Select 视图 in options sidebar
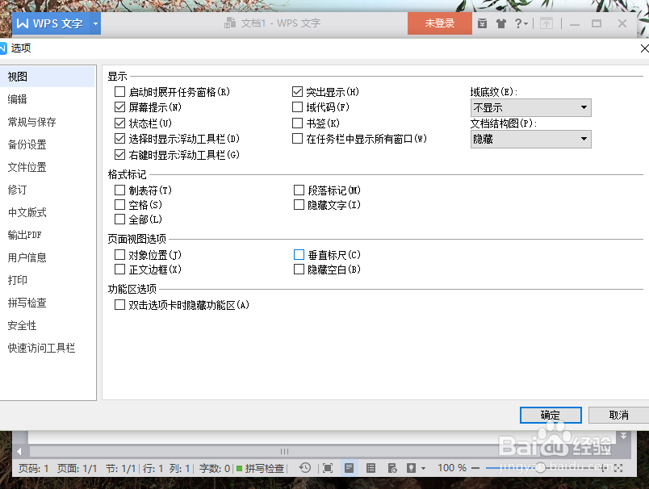This screenshot has height=489, width=649. pos(47,77)
